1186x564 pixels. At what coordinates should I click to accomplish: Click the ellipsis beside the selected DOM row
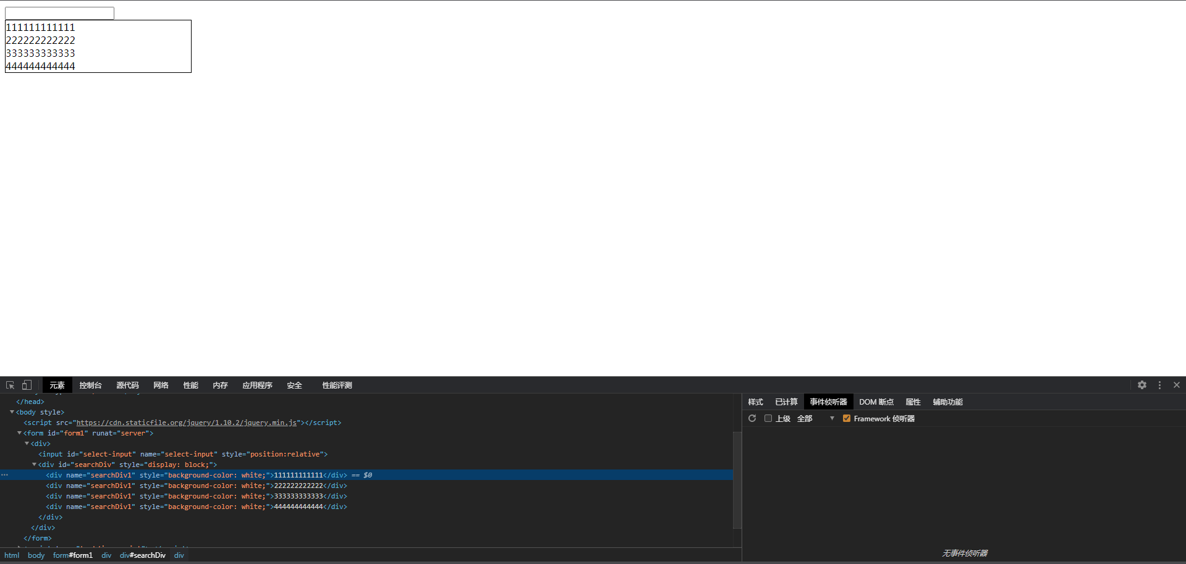pos(4,475)
